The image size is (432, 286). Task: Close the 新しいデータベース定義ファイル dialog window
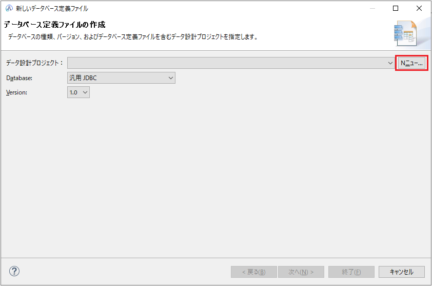click(419, 8)
